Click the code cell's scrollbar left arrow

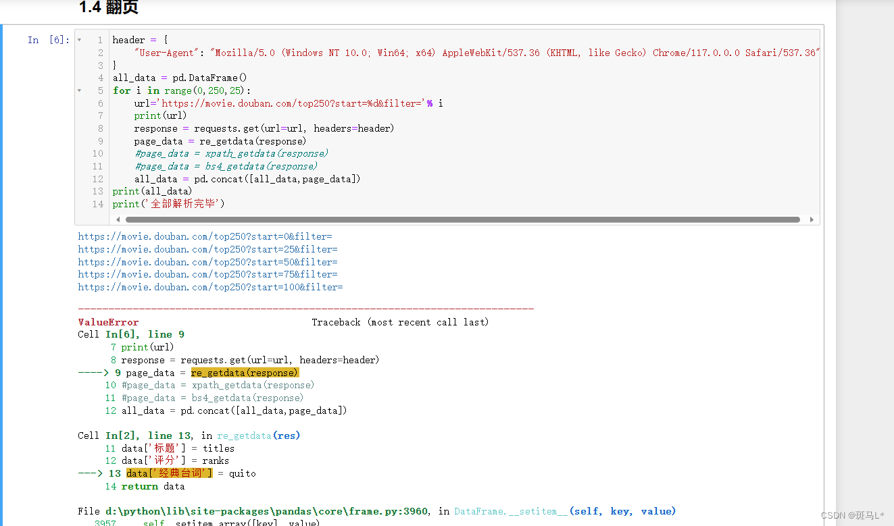click(x=118, y=219)
